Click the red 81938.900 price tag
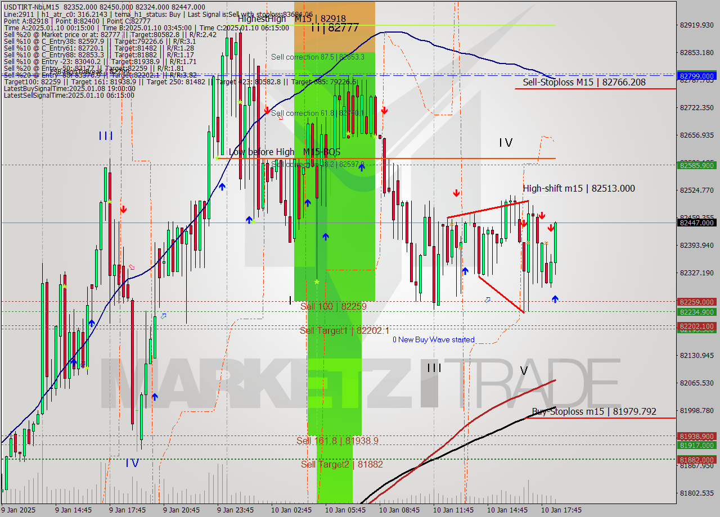The height and width of the screenshot is (517, 720). point(697,436)
